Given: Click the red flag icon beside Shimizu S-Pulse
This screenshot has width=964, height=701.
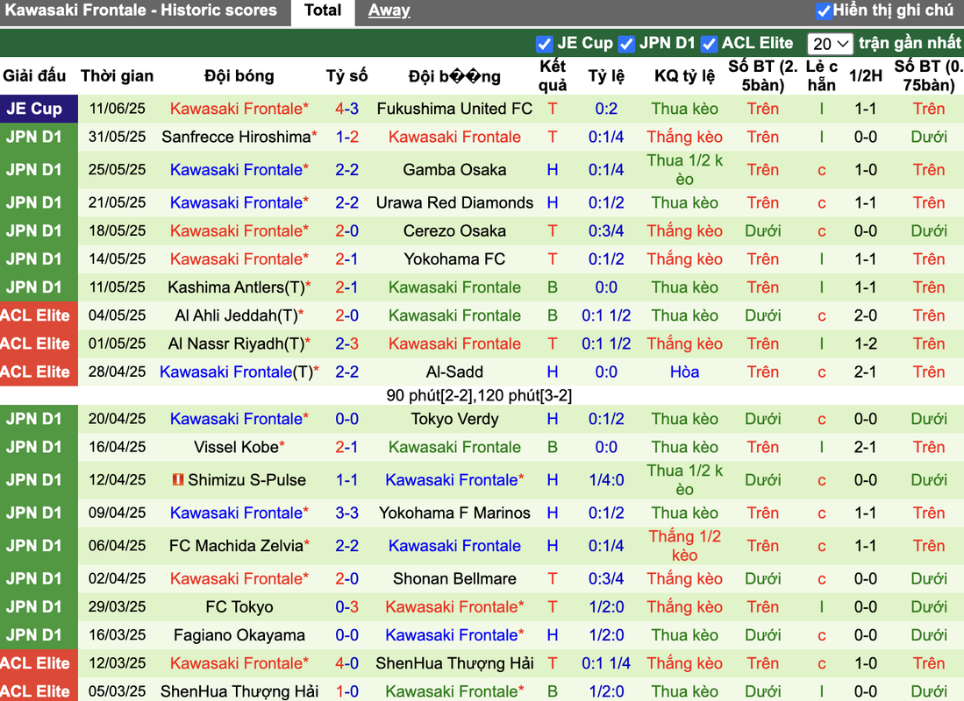Looking at the screenshot, I should pyautogui.click(x=178, y=479).
